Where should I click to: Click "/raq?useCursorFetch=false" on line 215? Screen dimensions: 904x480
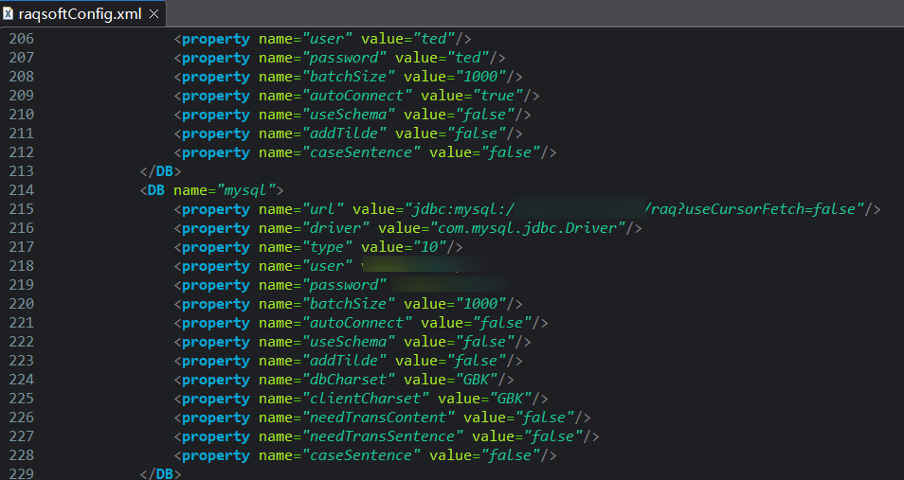pyautogui.click(x=750, y=209)
